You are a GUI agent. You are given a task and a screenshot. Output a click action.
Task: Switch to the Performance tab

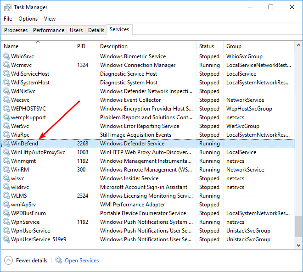(x=49, y=30)
